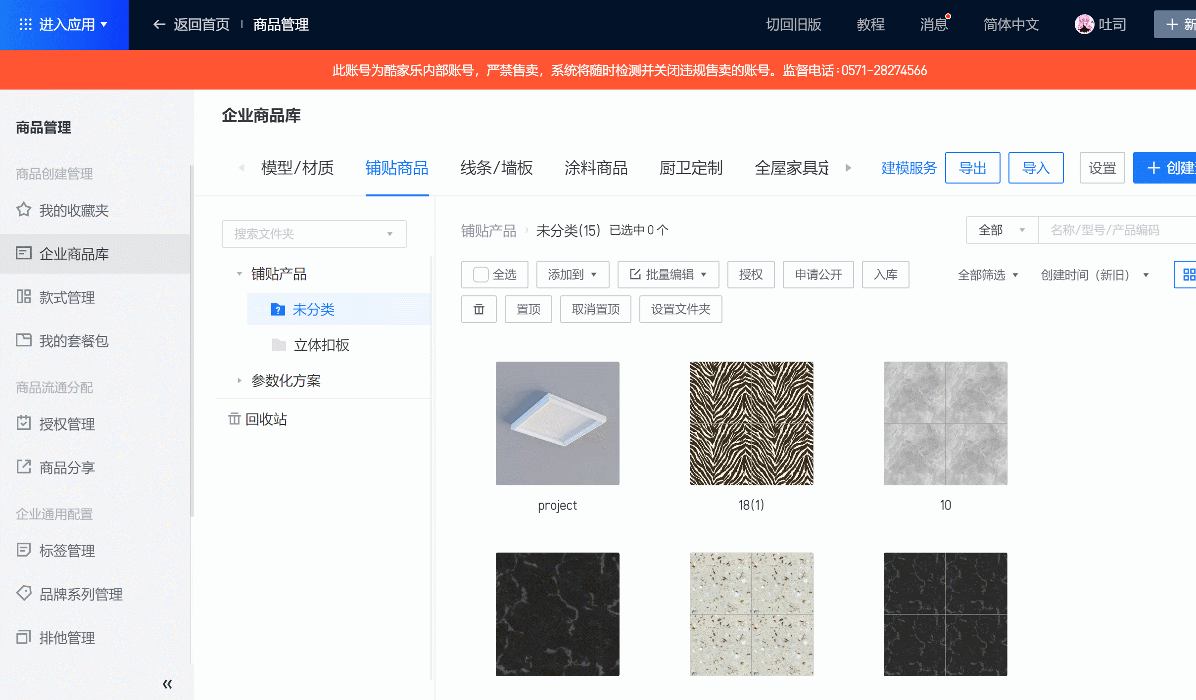Switch to the 线条/墙板 tab
Viewport: 1196px width, 700px height.
pos(496,168)
